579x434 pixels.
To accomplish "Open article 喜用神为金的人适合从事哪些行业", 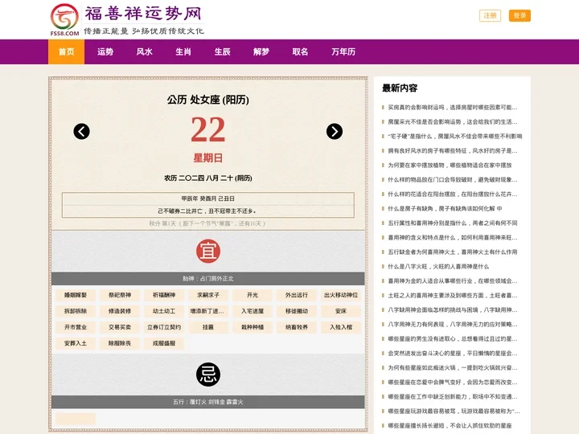I will [x=453, y=280].
